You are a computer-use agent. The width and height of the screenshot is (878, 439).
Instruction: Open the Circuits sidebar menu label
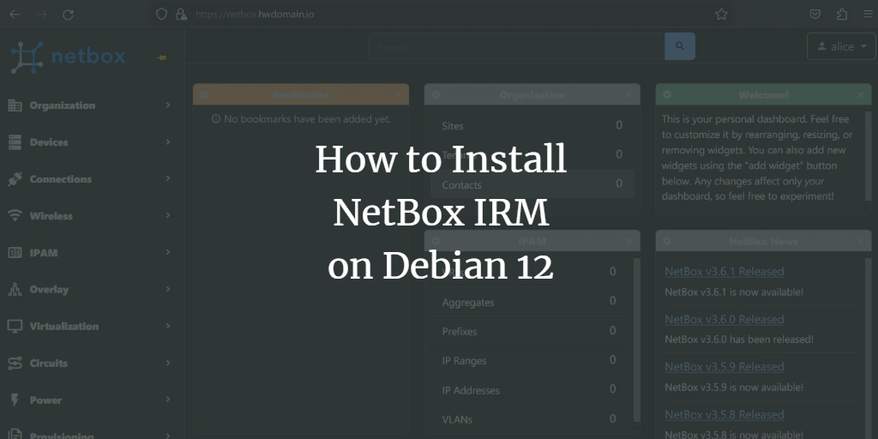pyautogui.click(x=48, y=364)
